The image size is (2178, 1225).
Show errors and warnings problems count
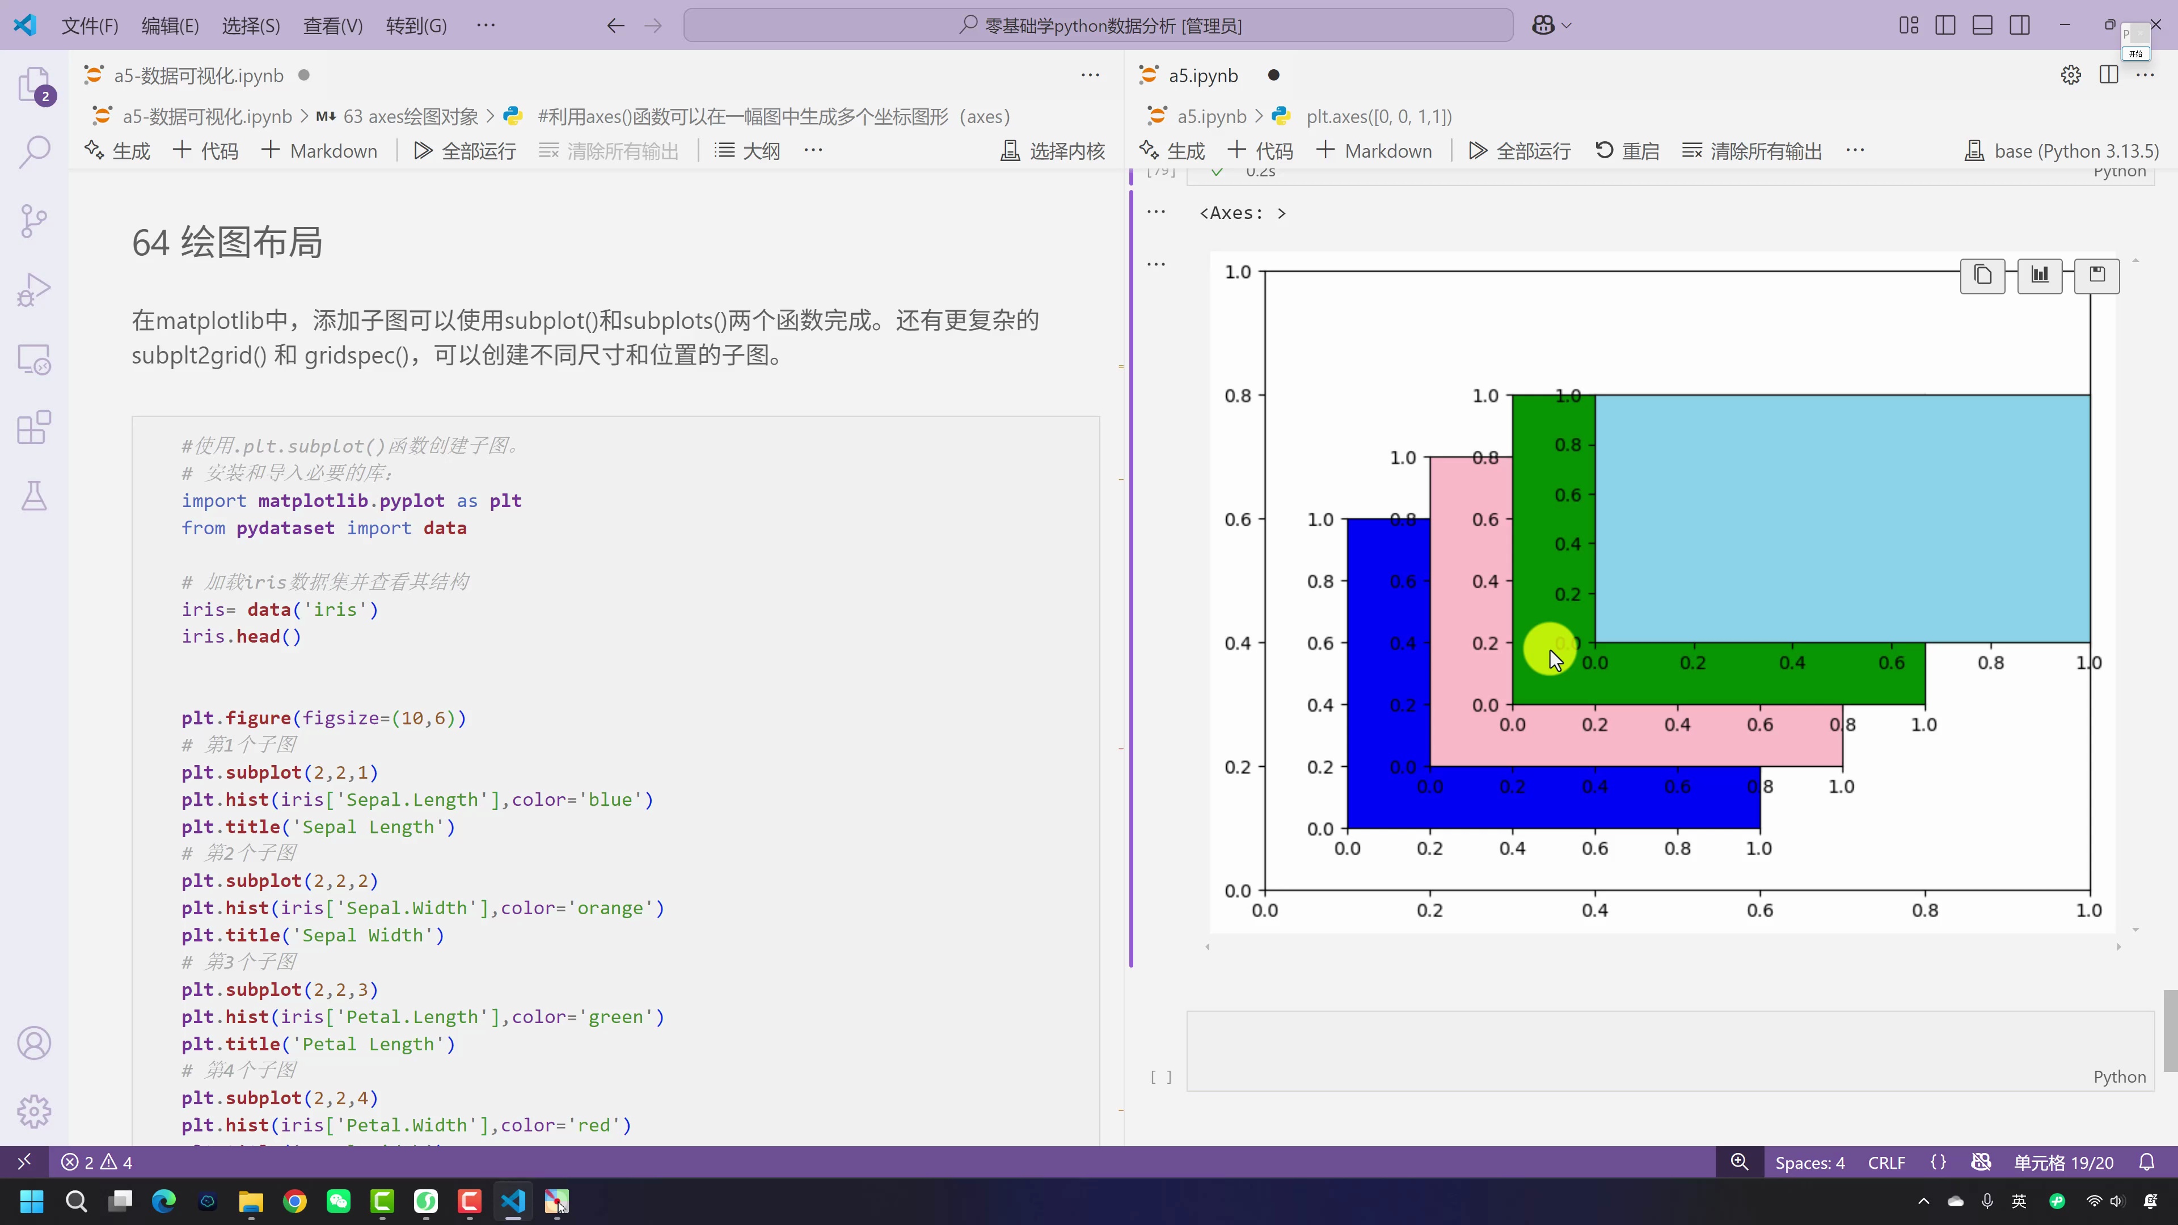[x=97, y=1163]
